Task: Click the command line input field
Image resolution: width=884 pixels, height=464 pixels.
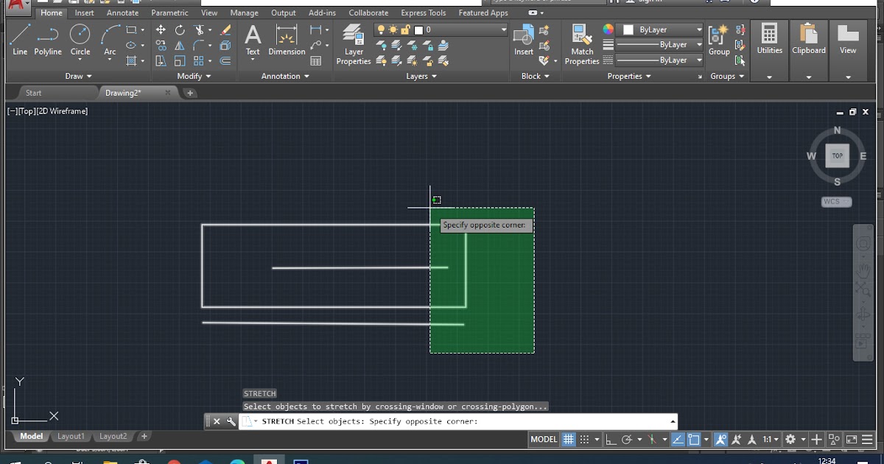Action: [x=457, y=421]
